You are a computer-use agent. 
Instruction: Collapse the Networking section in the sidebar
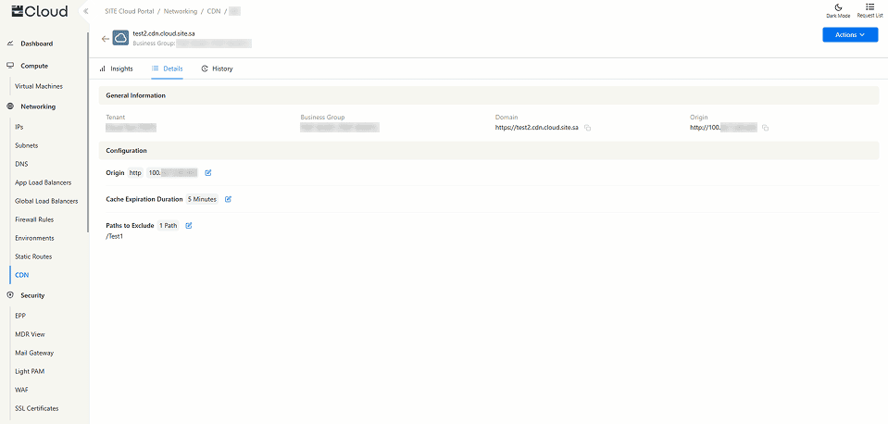coord(38,106)
